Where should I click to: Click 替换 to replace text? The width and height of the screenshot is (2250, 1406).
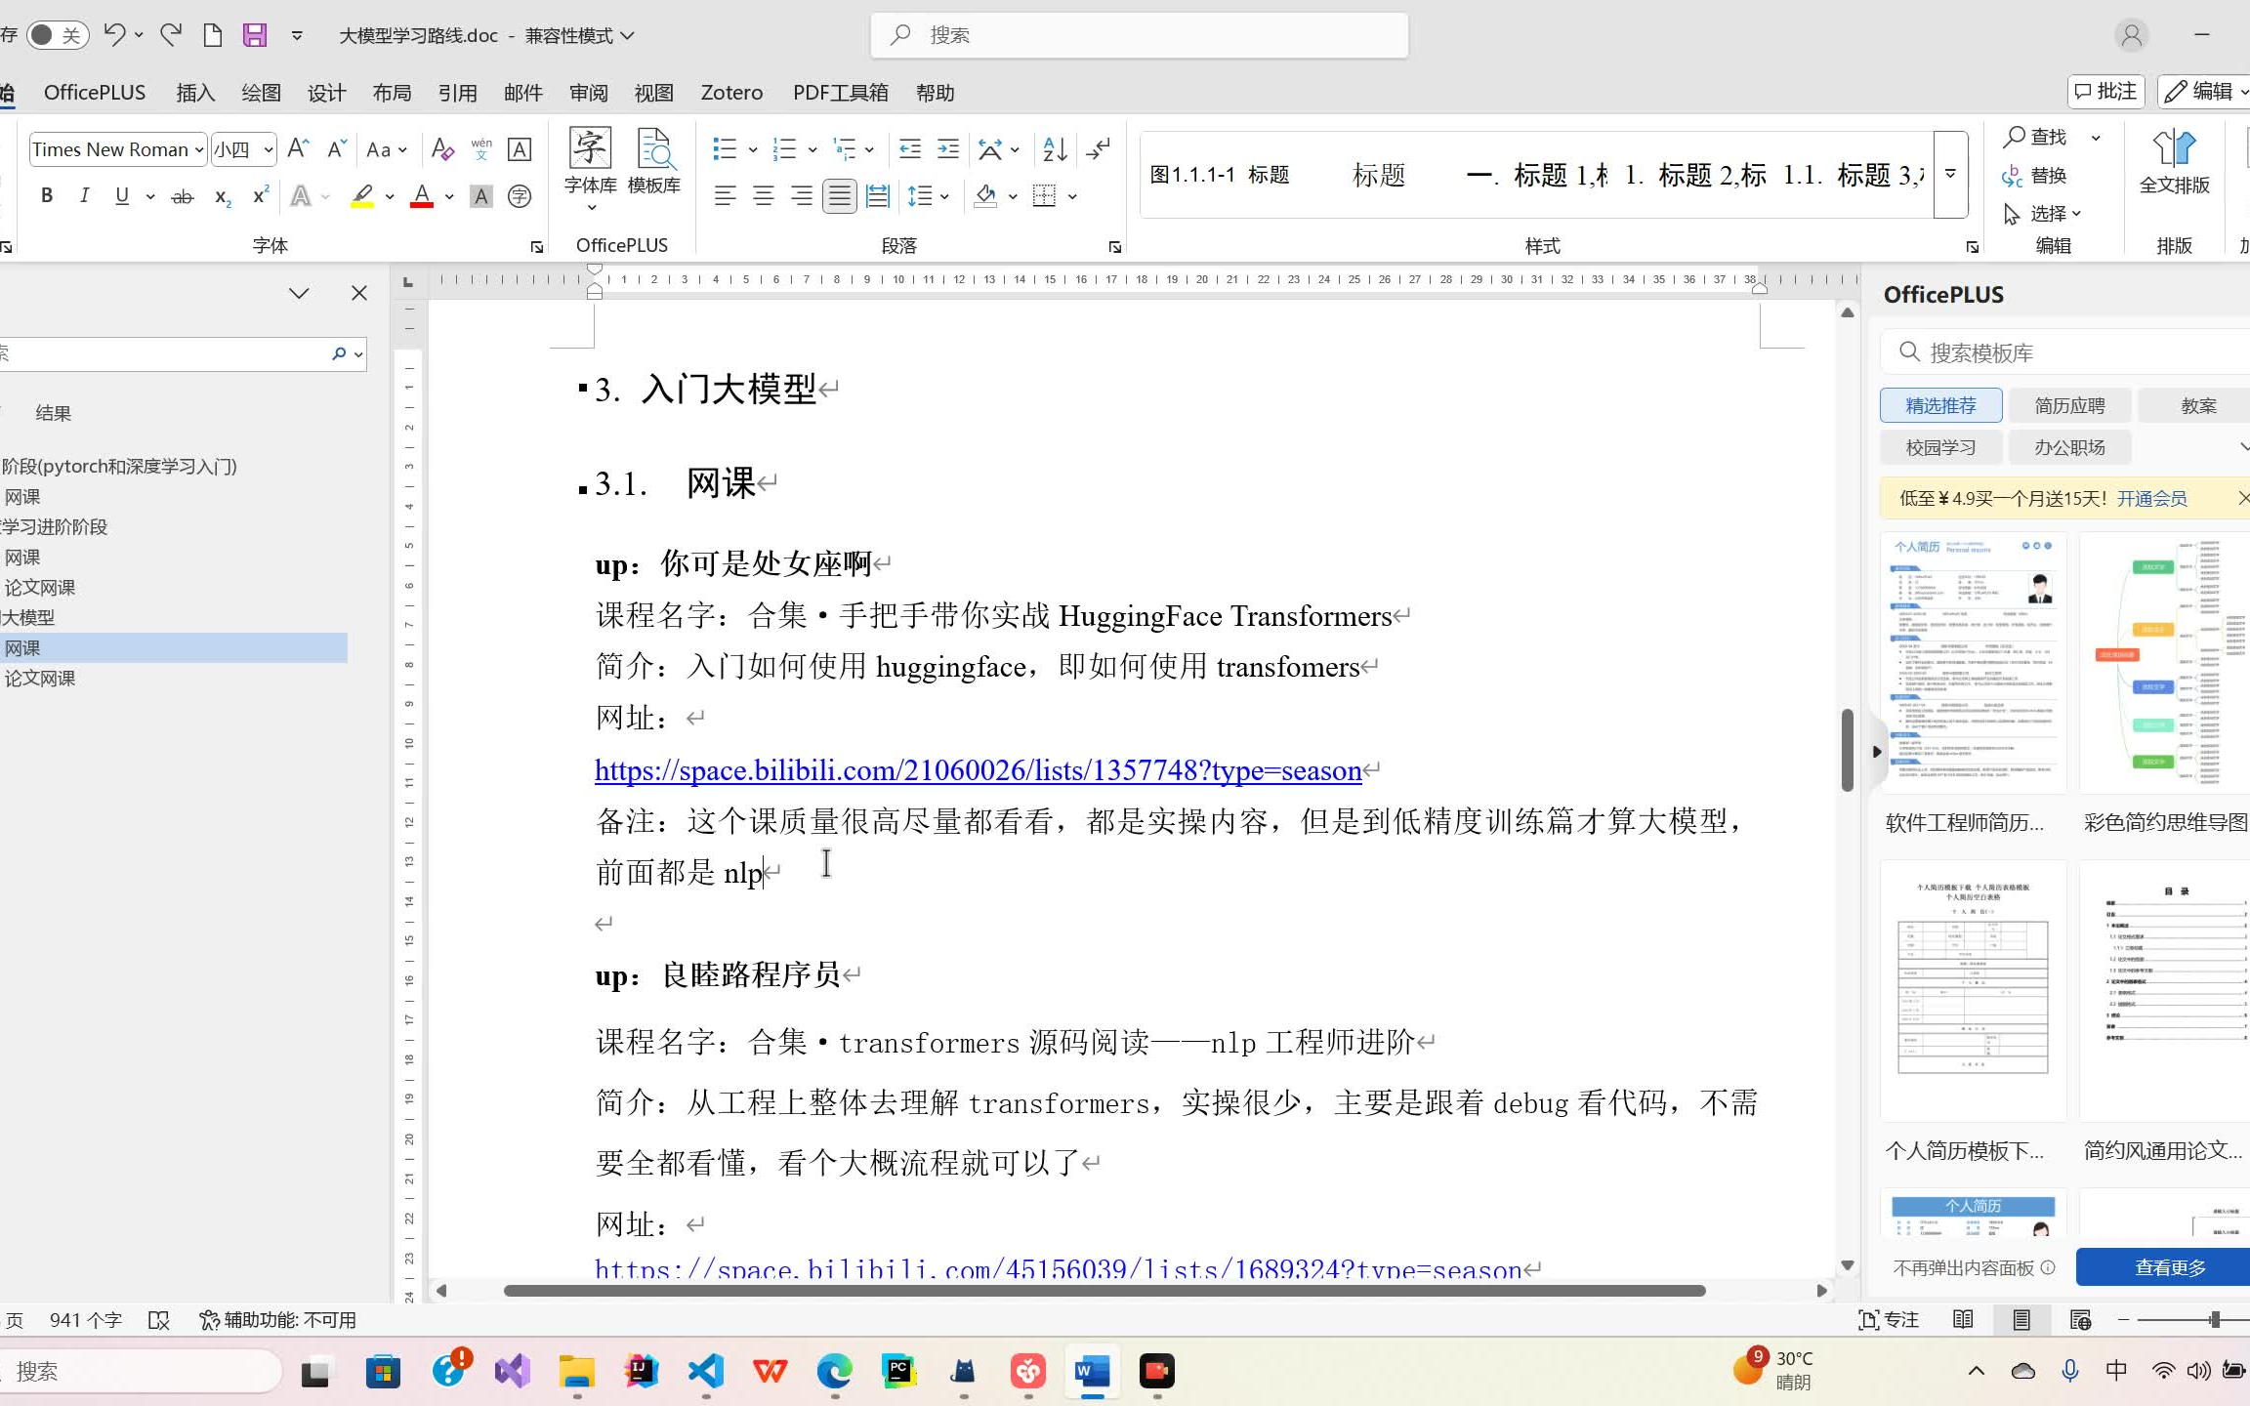[2035, 176]
